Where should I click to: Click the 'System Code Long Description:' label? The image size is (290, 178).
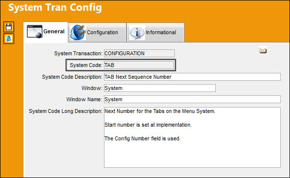pos(65,111)
